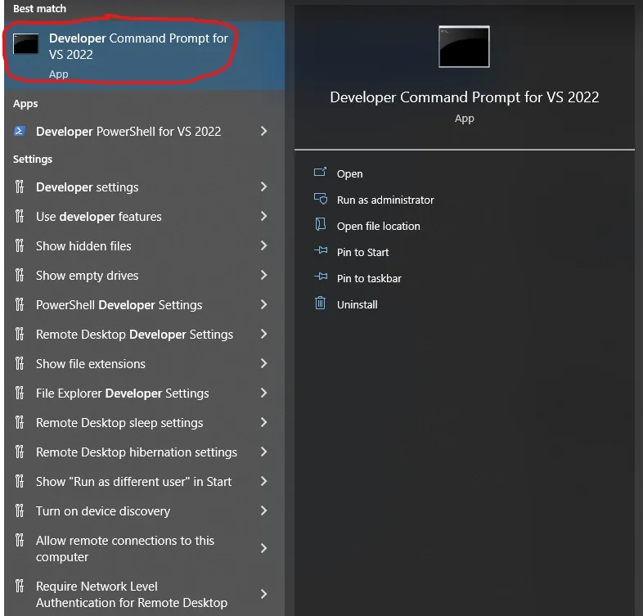This screenshot has height=616, width=643.
Task: Click the icon beside Allow remote connections
Action: 20,541
